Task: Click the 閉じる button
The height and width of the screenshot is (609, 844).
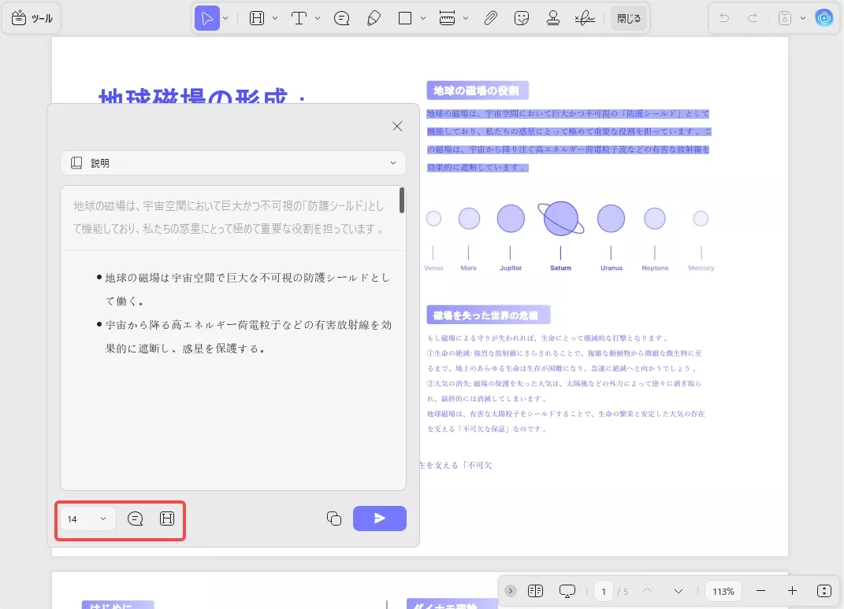Action: tap(628, 17)
